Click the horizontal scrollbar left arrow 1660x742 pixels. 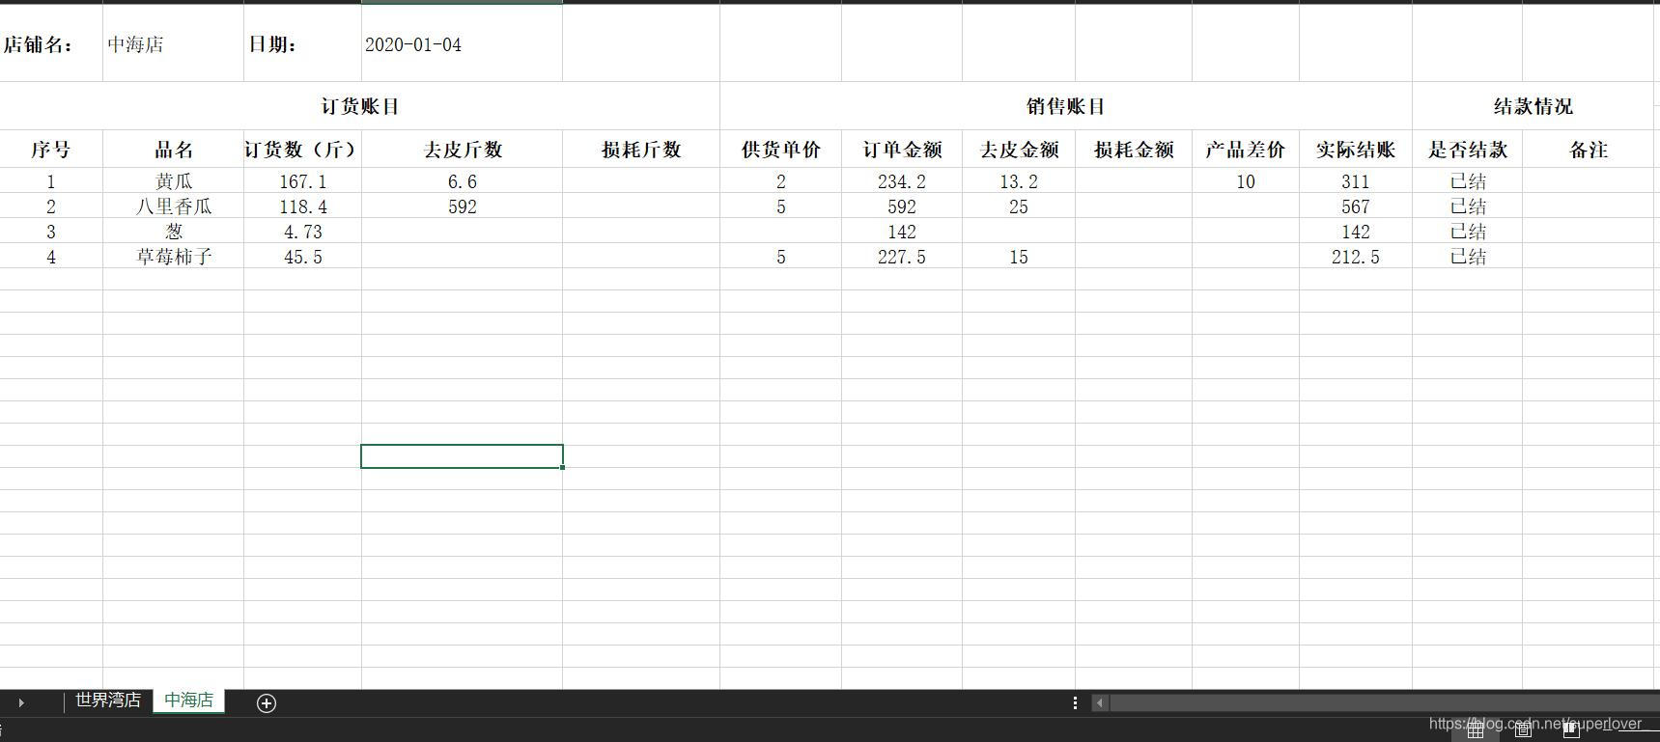click(x=1099, y=703)
